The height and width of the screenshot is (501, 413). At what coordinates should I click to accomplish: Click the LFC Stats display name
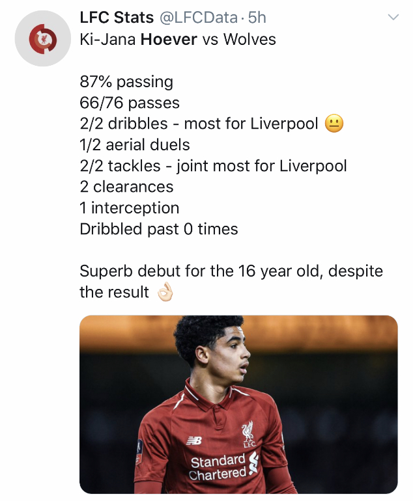coord(118,18)
